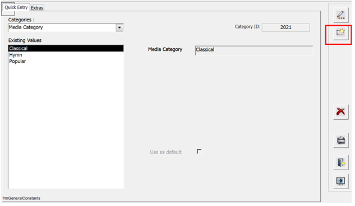This screenshot has height=206, width=355.
Task: Click the exit door icon button
Action: tap(340, 162)
